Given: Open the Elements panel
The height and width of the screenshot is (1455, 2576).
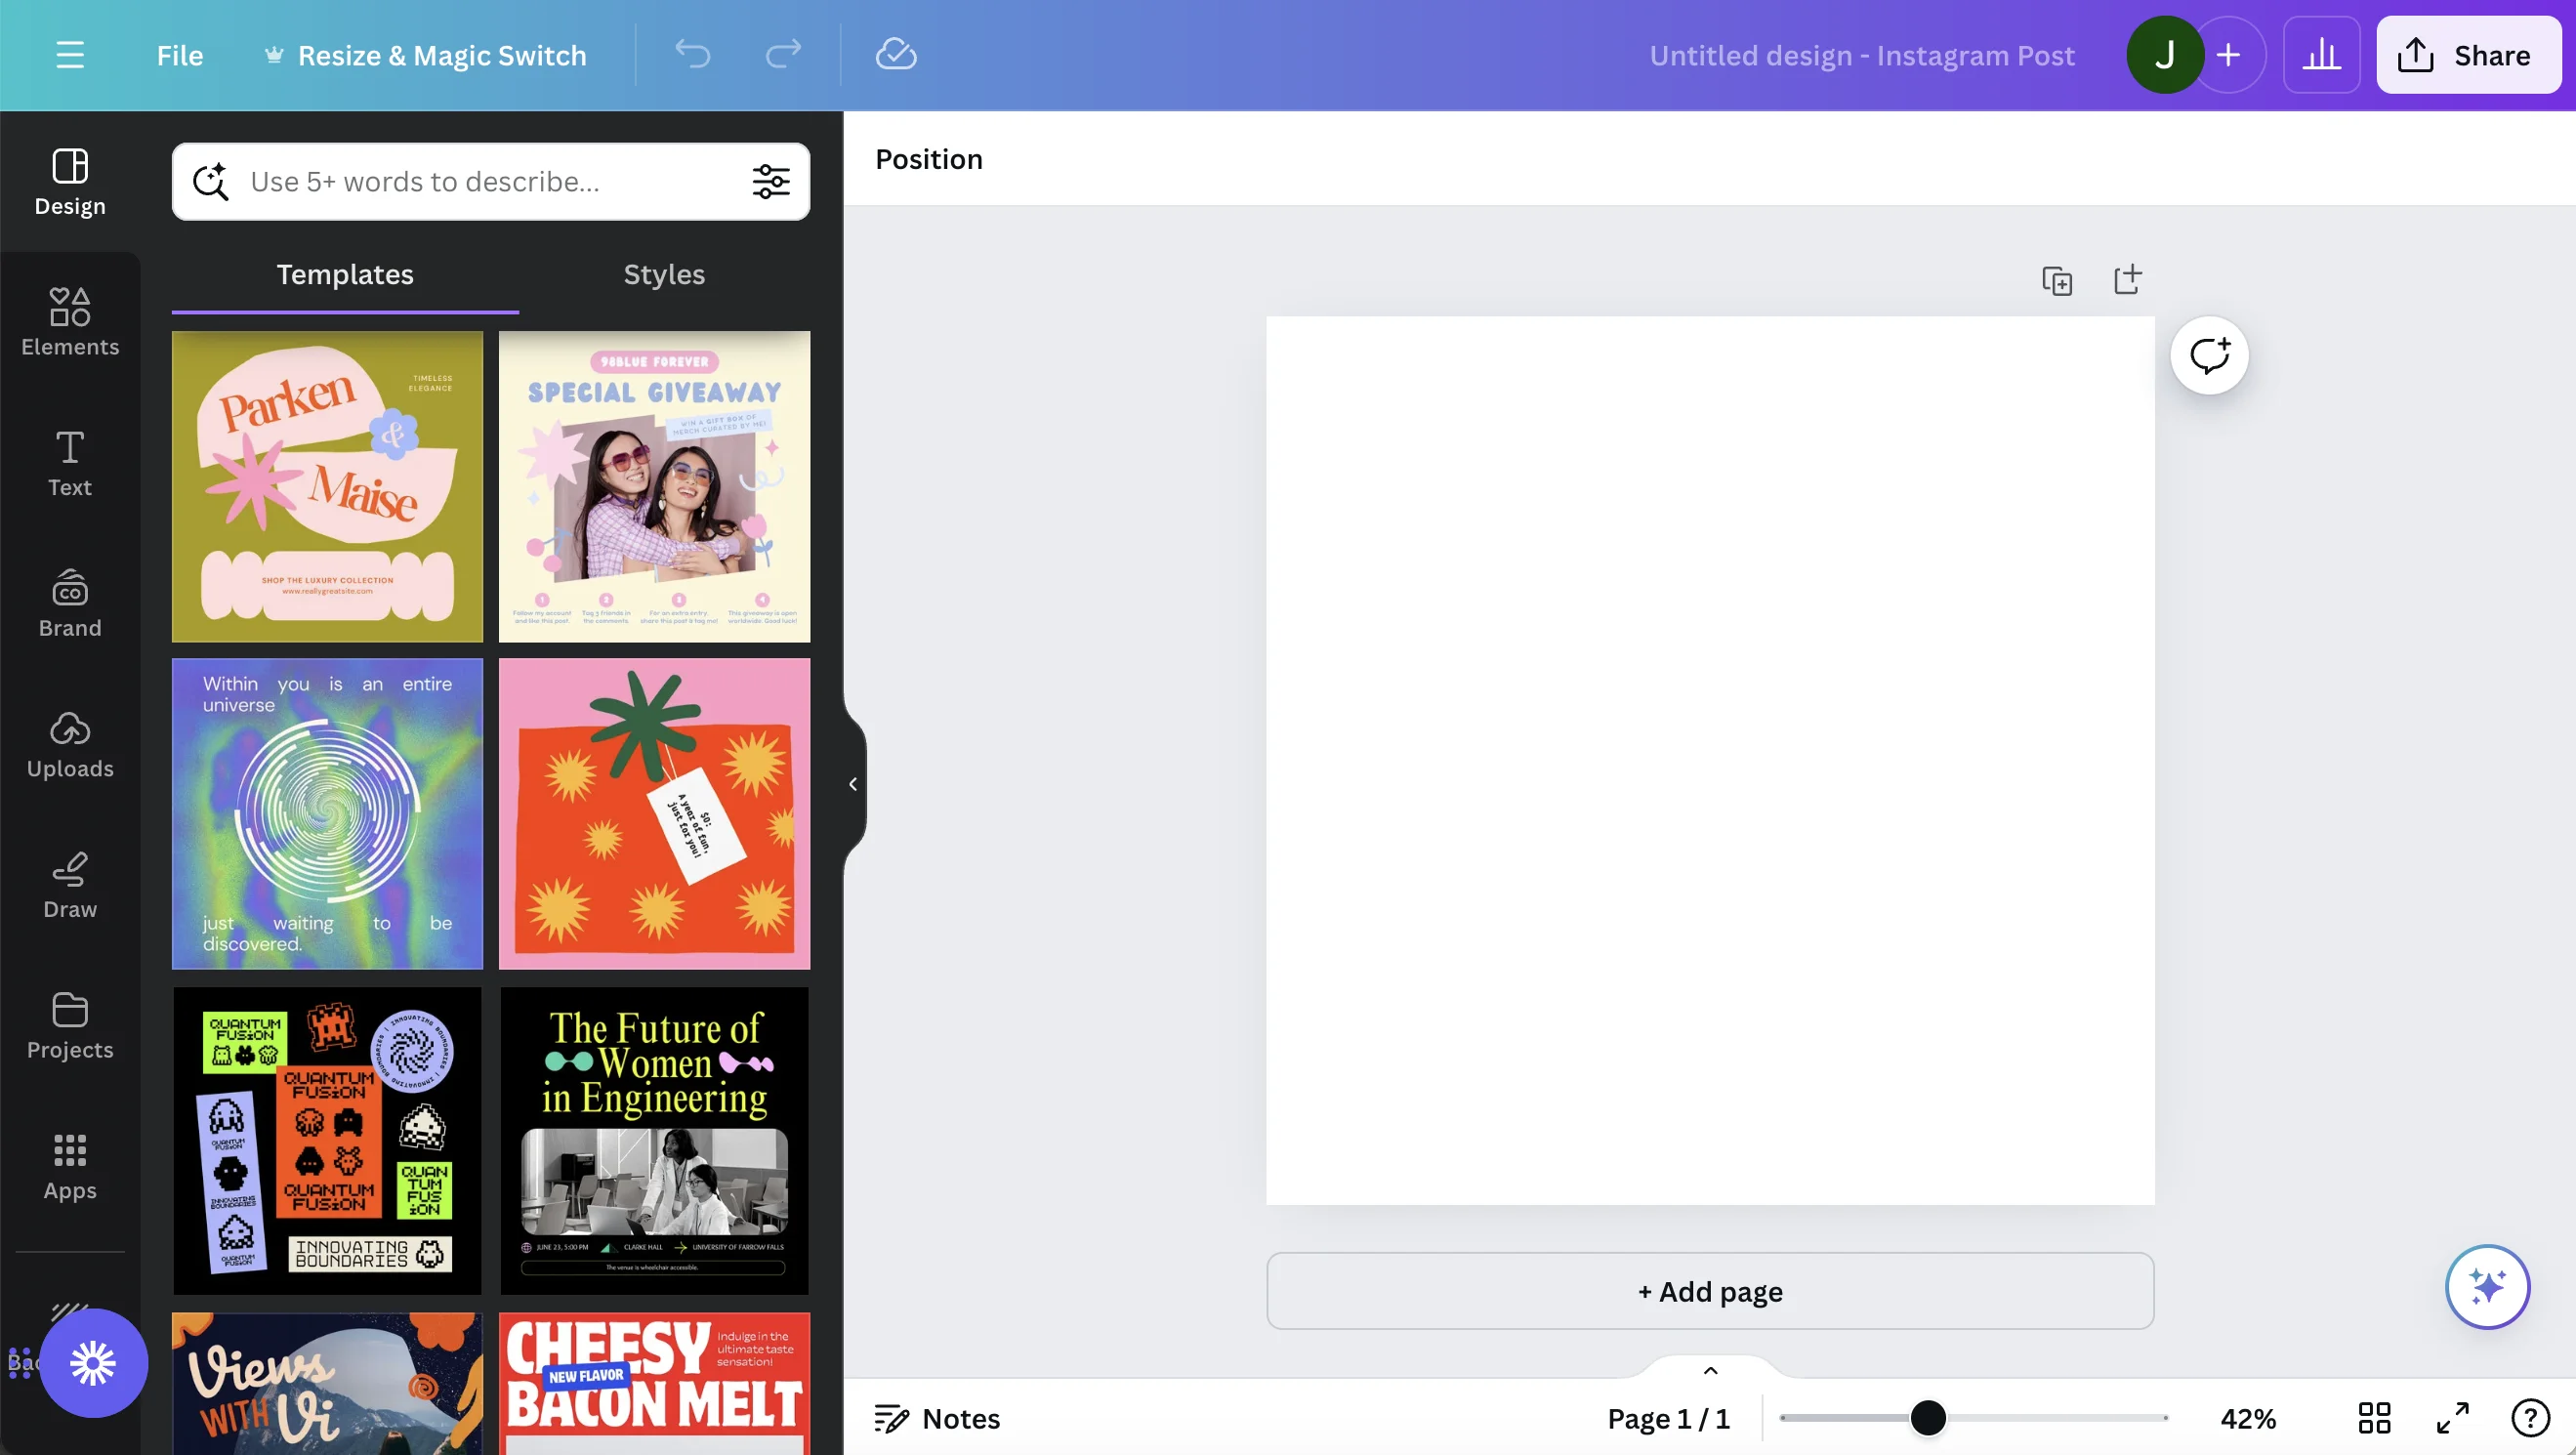Looking at the screenshot, I should click(70, 322).
